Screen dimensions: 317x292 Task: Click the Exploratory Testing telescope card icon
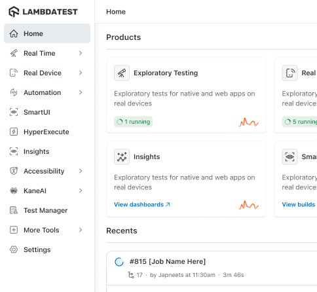(122, 73)
